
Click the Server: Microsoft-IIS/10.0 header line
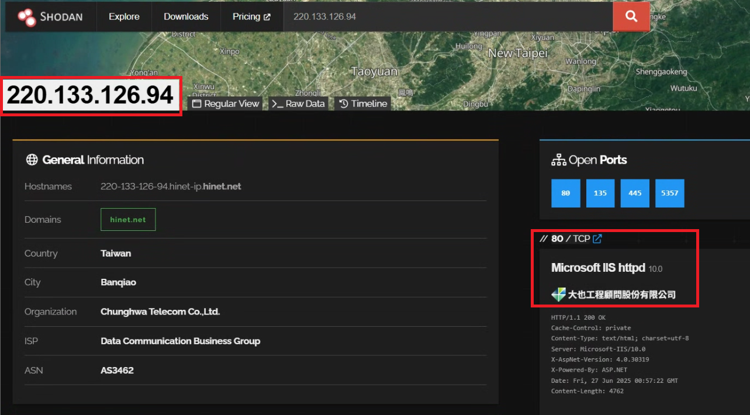598,349
